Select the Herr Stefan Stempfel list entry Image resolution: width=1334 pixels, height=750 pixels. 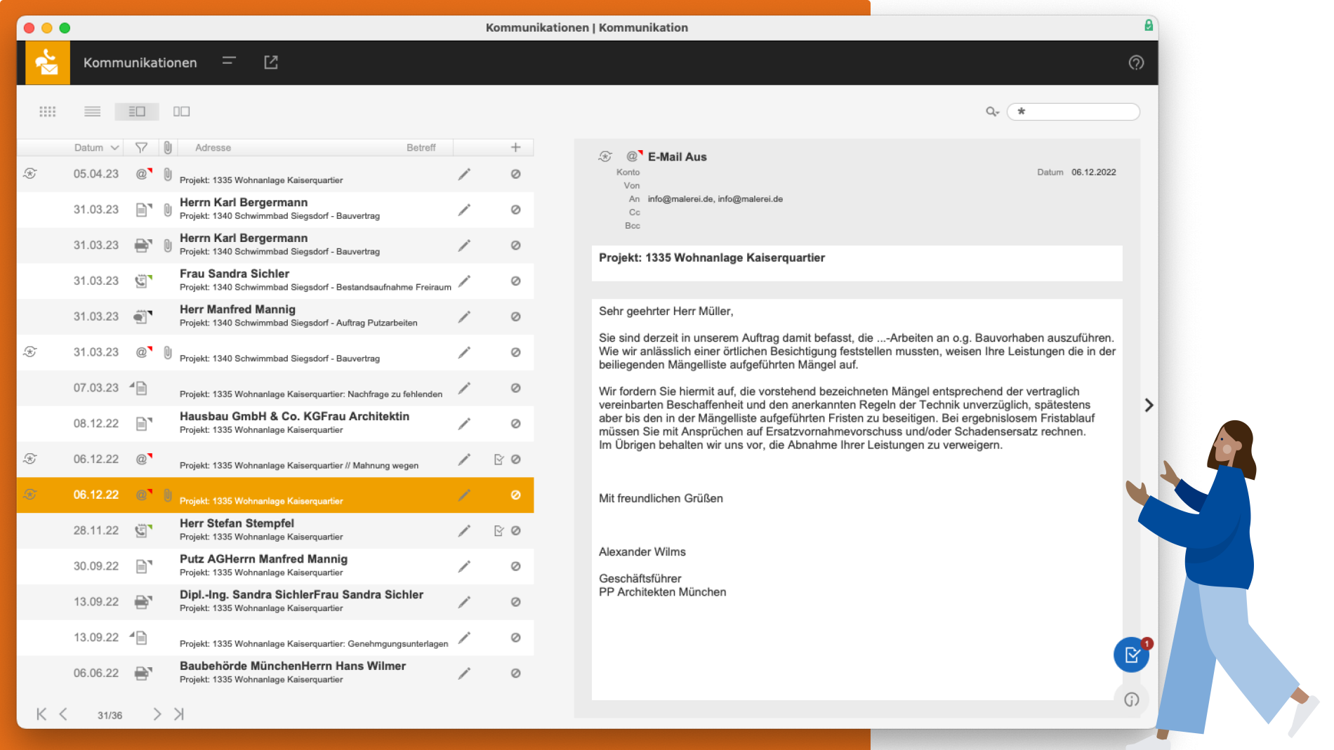tap(275, 531)
